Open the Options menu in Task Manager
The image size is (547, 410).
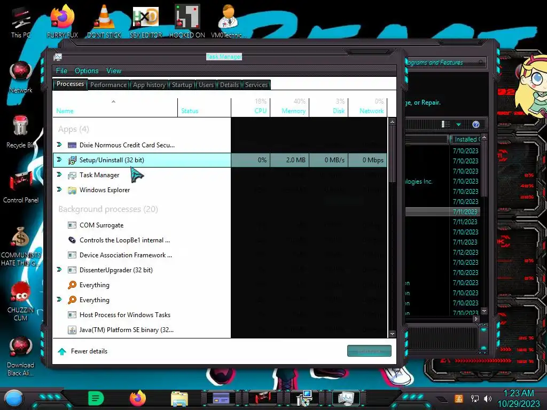click(x=87, y=71)
